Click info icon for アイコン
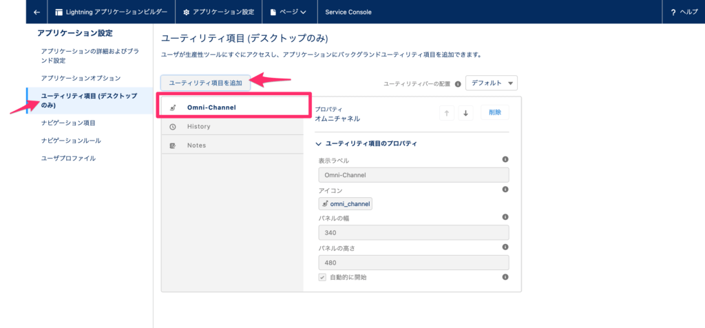Viewport: 705px width, 328px height. 505,189
